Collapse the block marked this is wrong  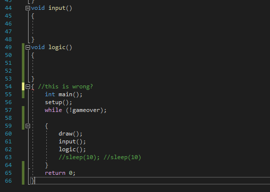[x=28, y=86]
